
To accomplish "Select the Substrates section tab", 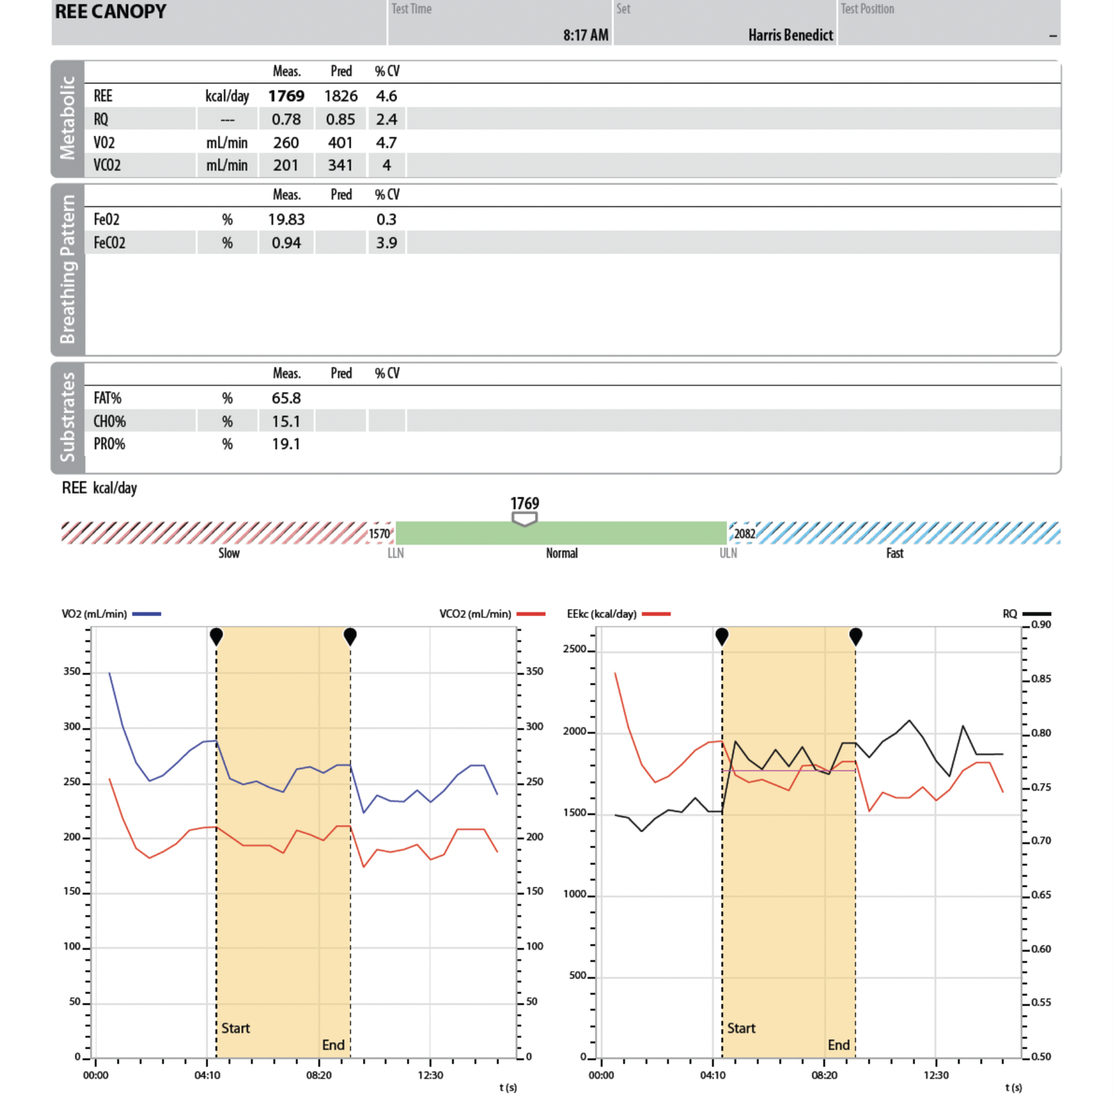I will point(68,417).
